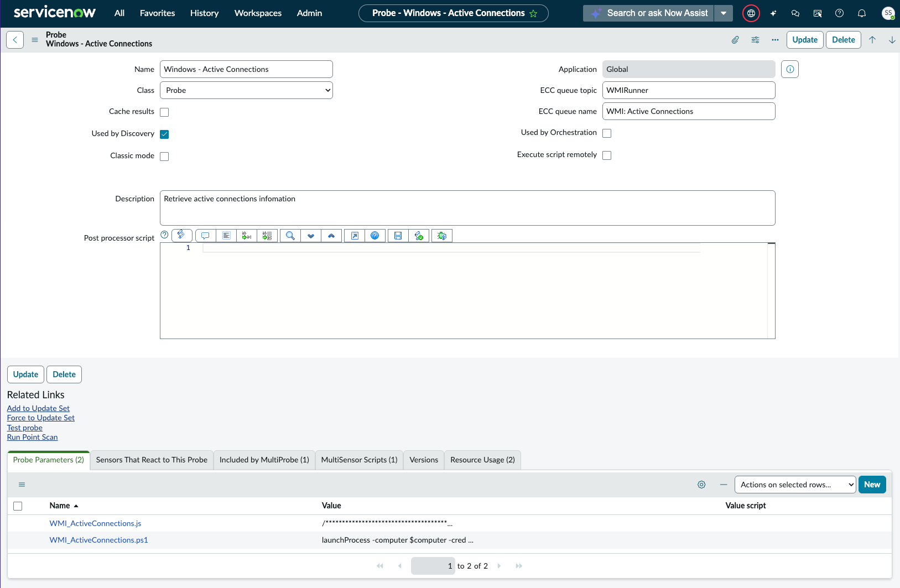900x588 pixels.
Task: Toggle the Cache results checkbox
Action: click(x=164, y=112)
